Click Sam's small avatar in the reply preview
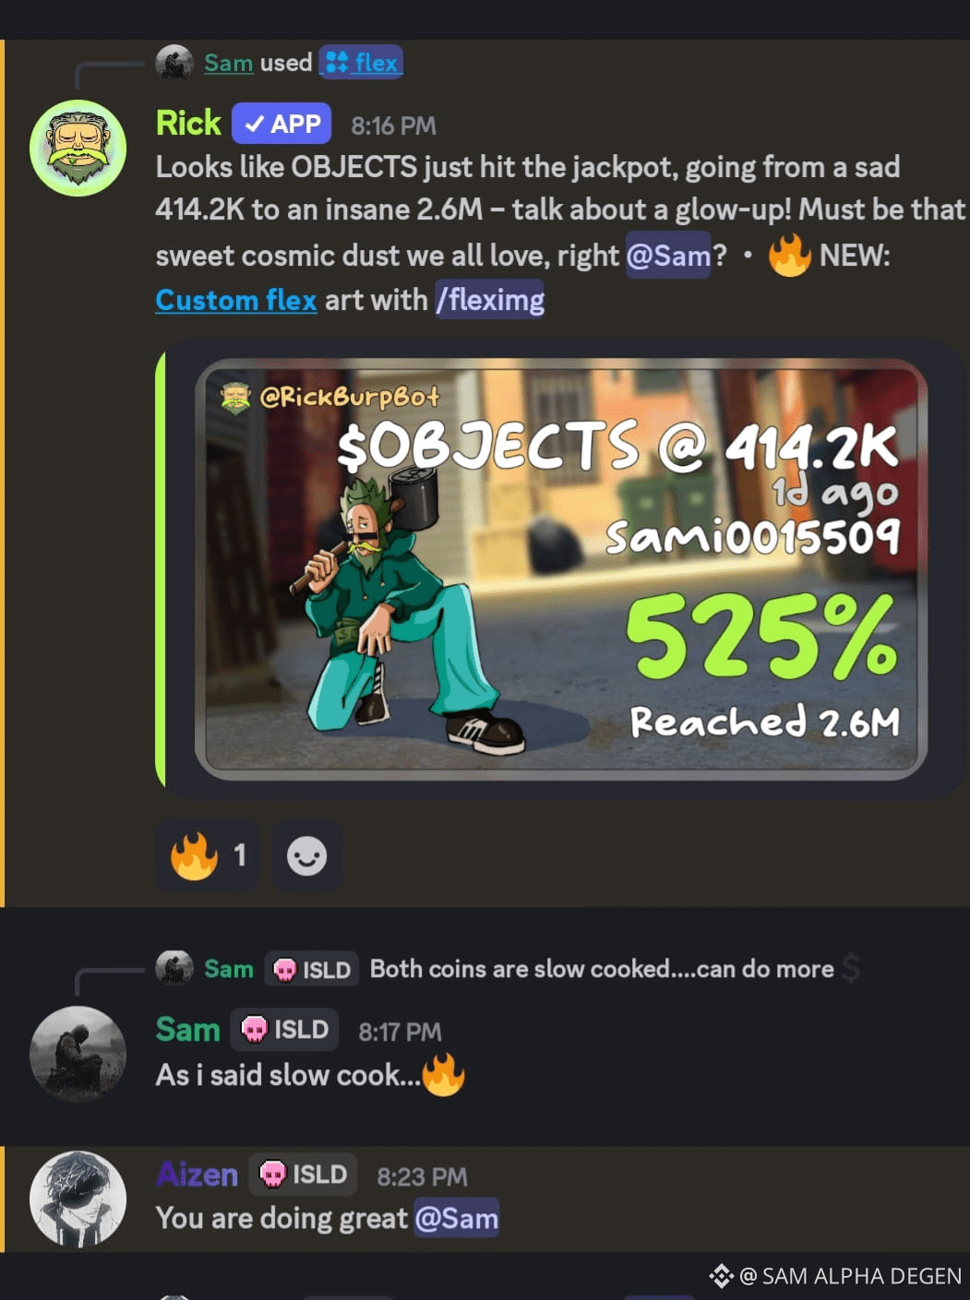This screenshot has height=1300, width=970. pos(174,969)
